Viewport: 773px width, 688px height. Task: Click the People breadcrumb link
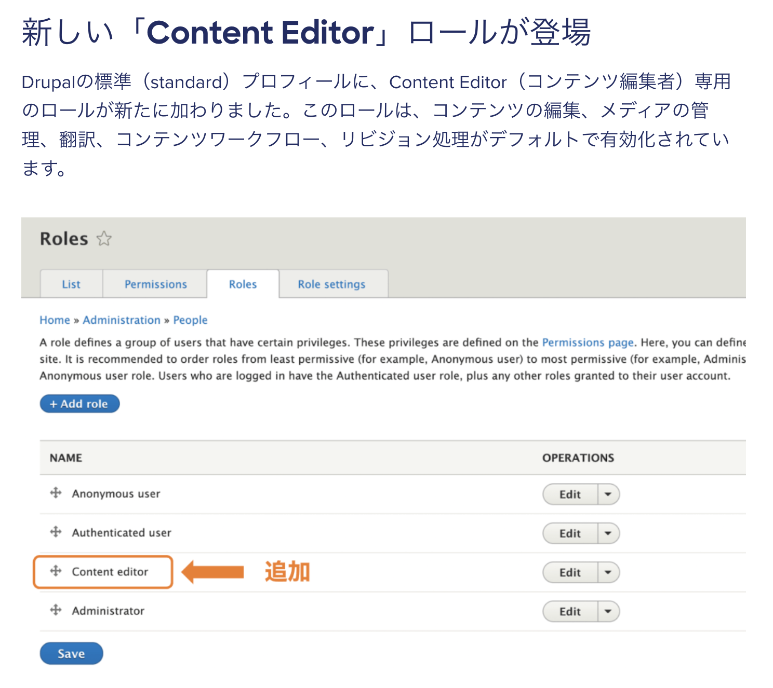[190, 320]
